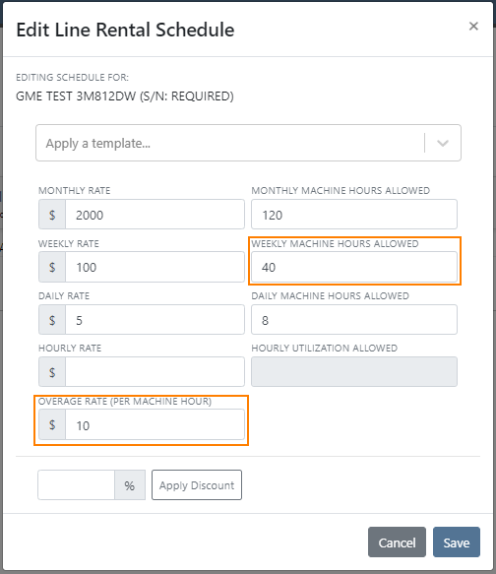
Task: Click the 'DAILY MACHINE HOURS ALLOWED' label
Action: [330, 295]
